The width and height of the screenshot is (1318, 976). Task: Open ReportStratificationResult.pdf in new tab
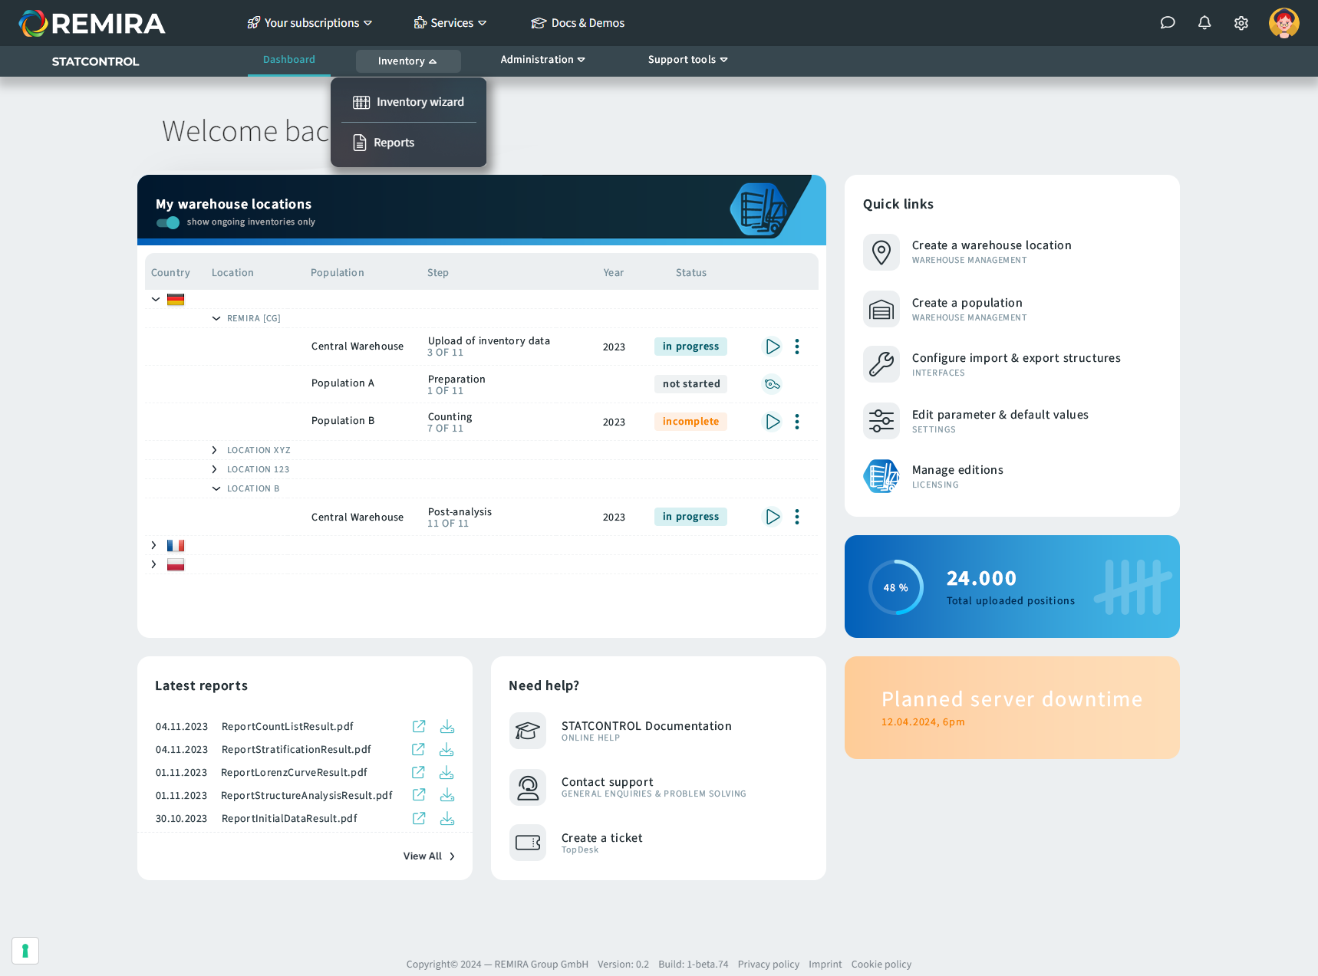point(418,749)
